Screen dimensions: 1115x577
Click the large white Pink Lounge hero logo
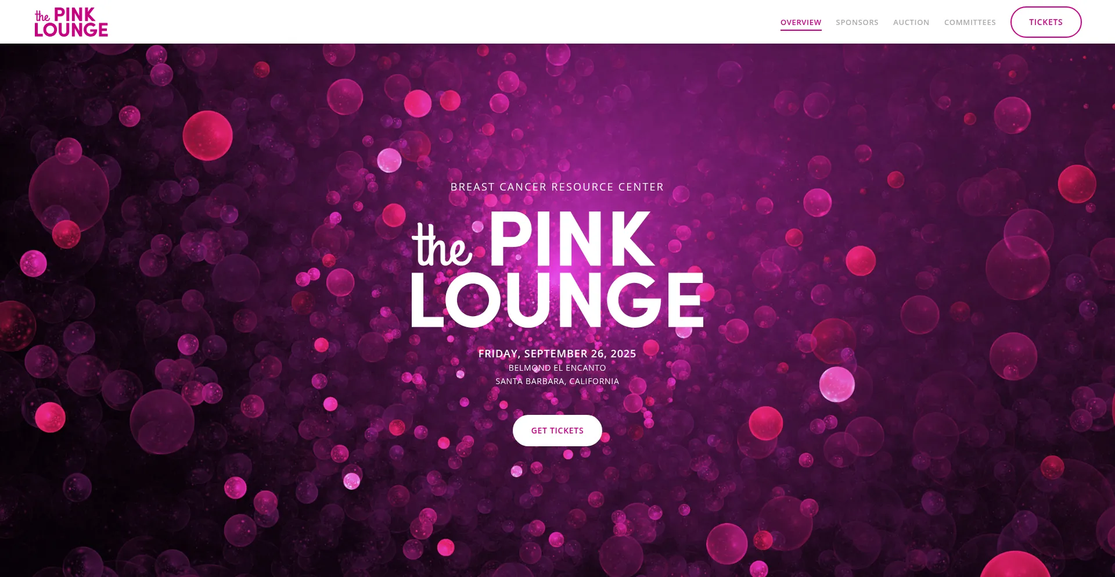point(557,270)
